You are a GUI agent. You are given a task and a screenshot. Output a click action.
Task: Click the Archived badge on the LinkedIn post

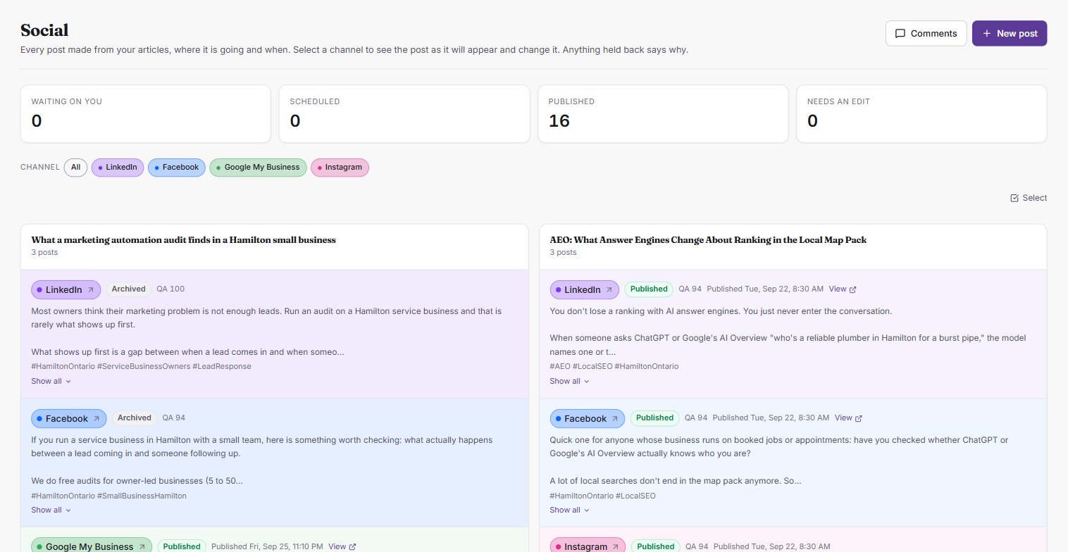[x=129, y=289]
